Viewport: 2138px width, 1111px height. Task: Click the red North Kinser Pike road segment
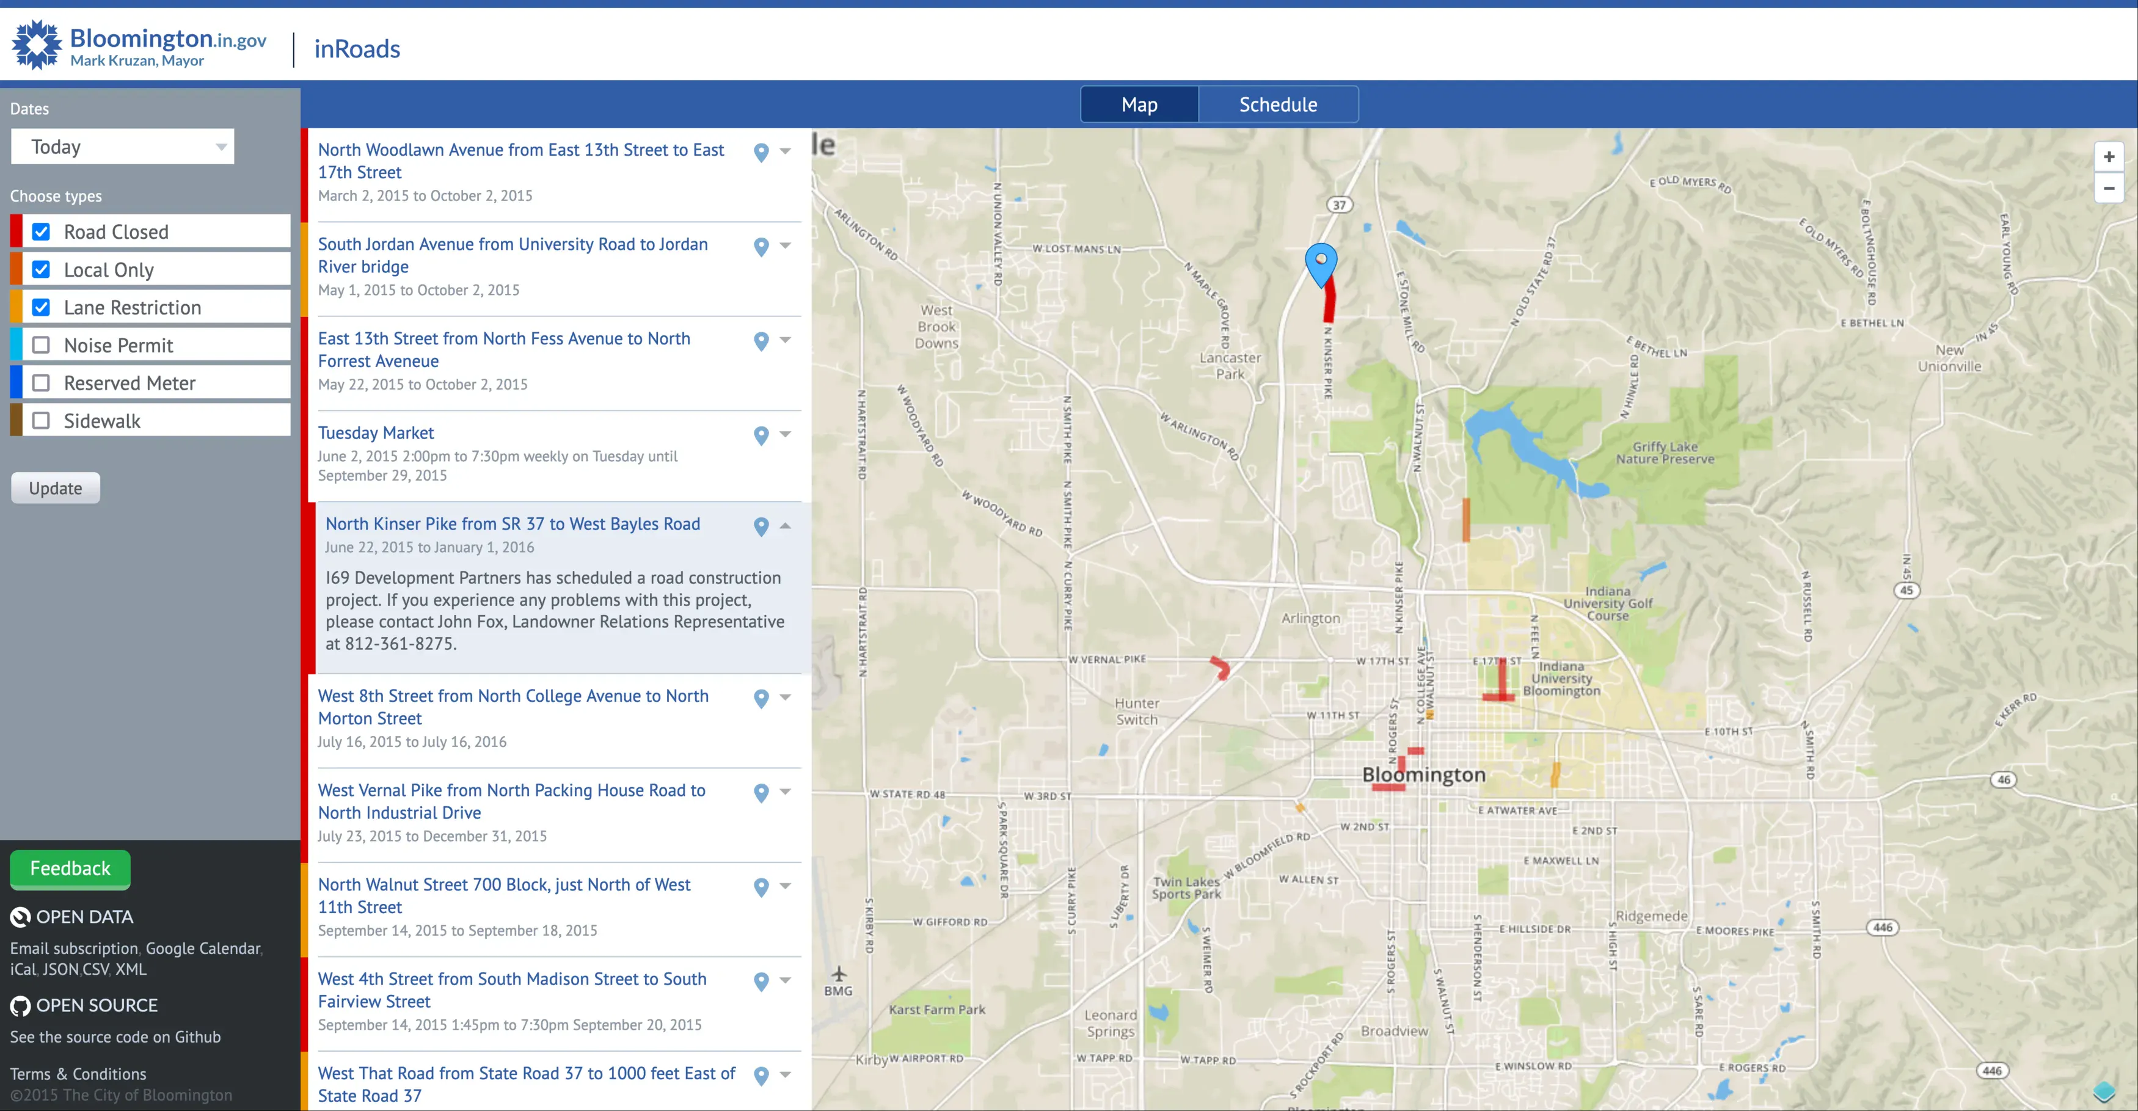1330,303
